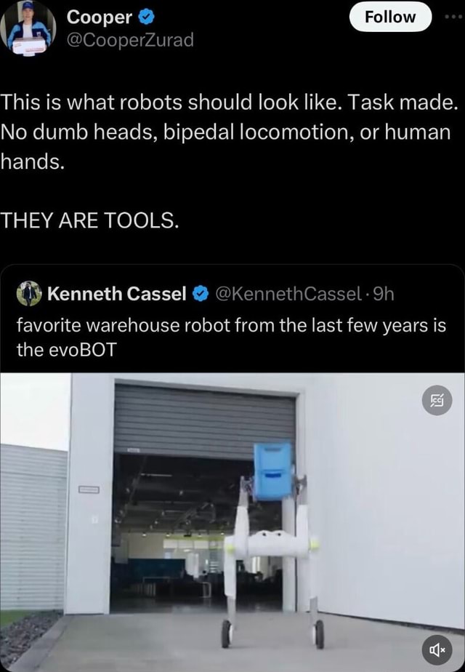Viewport: 465px width, 672px height.
Task: Select the line 'THEY ARE TOOLS.'
Action: point(89,220)
